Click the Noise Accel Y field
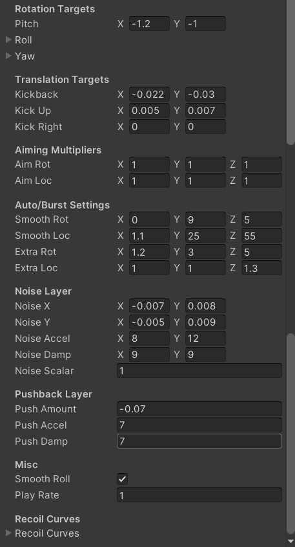Viewport: 295px width, 547px height. click(205, 339)
